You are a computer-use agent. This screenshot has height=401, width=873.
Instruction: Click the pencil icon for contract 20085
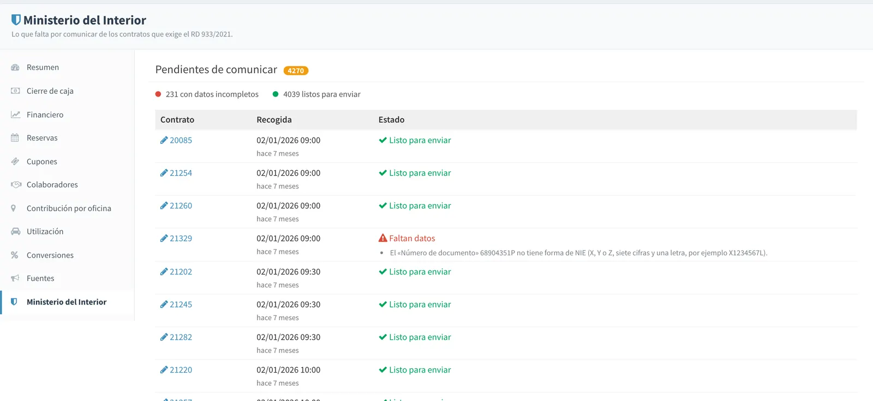point(164,140)
